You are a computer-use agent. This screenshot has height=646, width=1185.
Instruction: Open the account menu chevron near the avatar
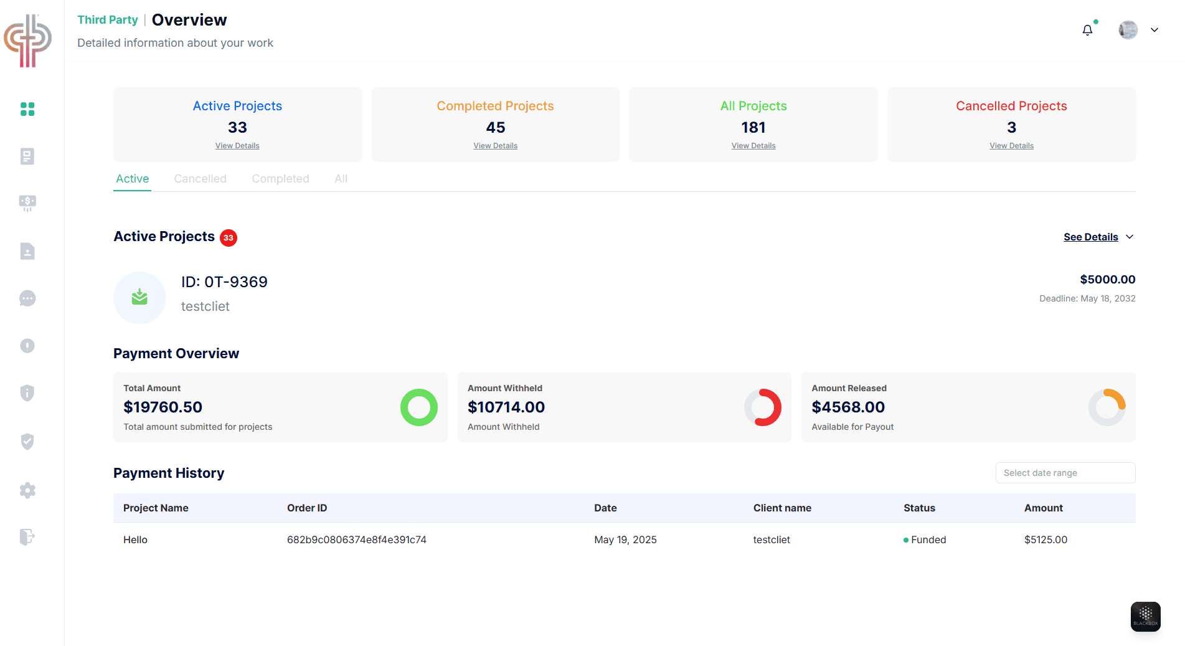[1155, 29]
